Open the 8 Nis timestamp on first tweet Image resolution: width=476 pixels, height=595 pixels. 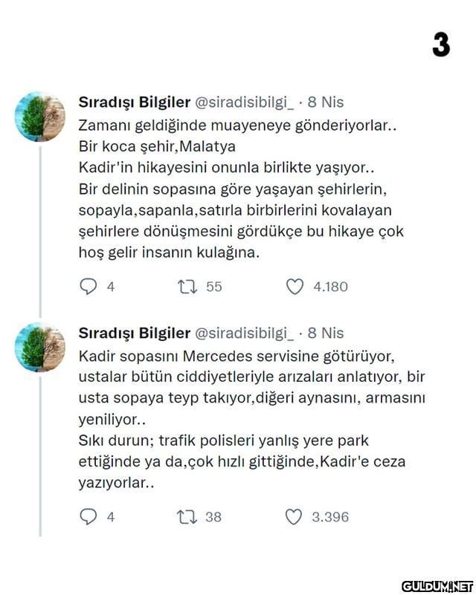[326, 102]
